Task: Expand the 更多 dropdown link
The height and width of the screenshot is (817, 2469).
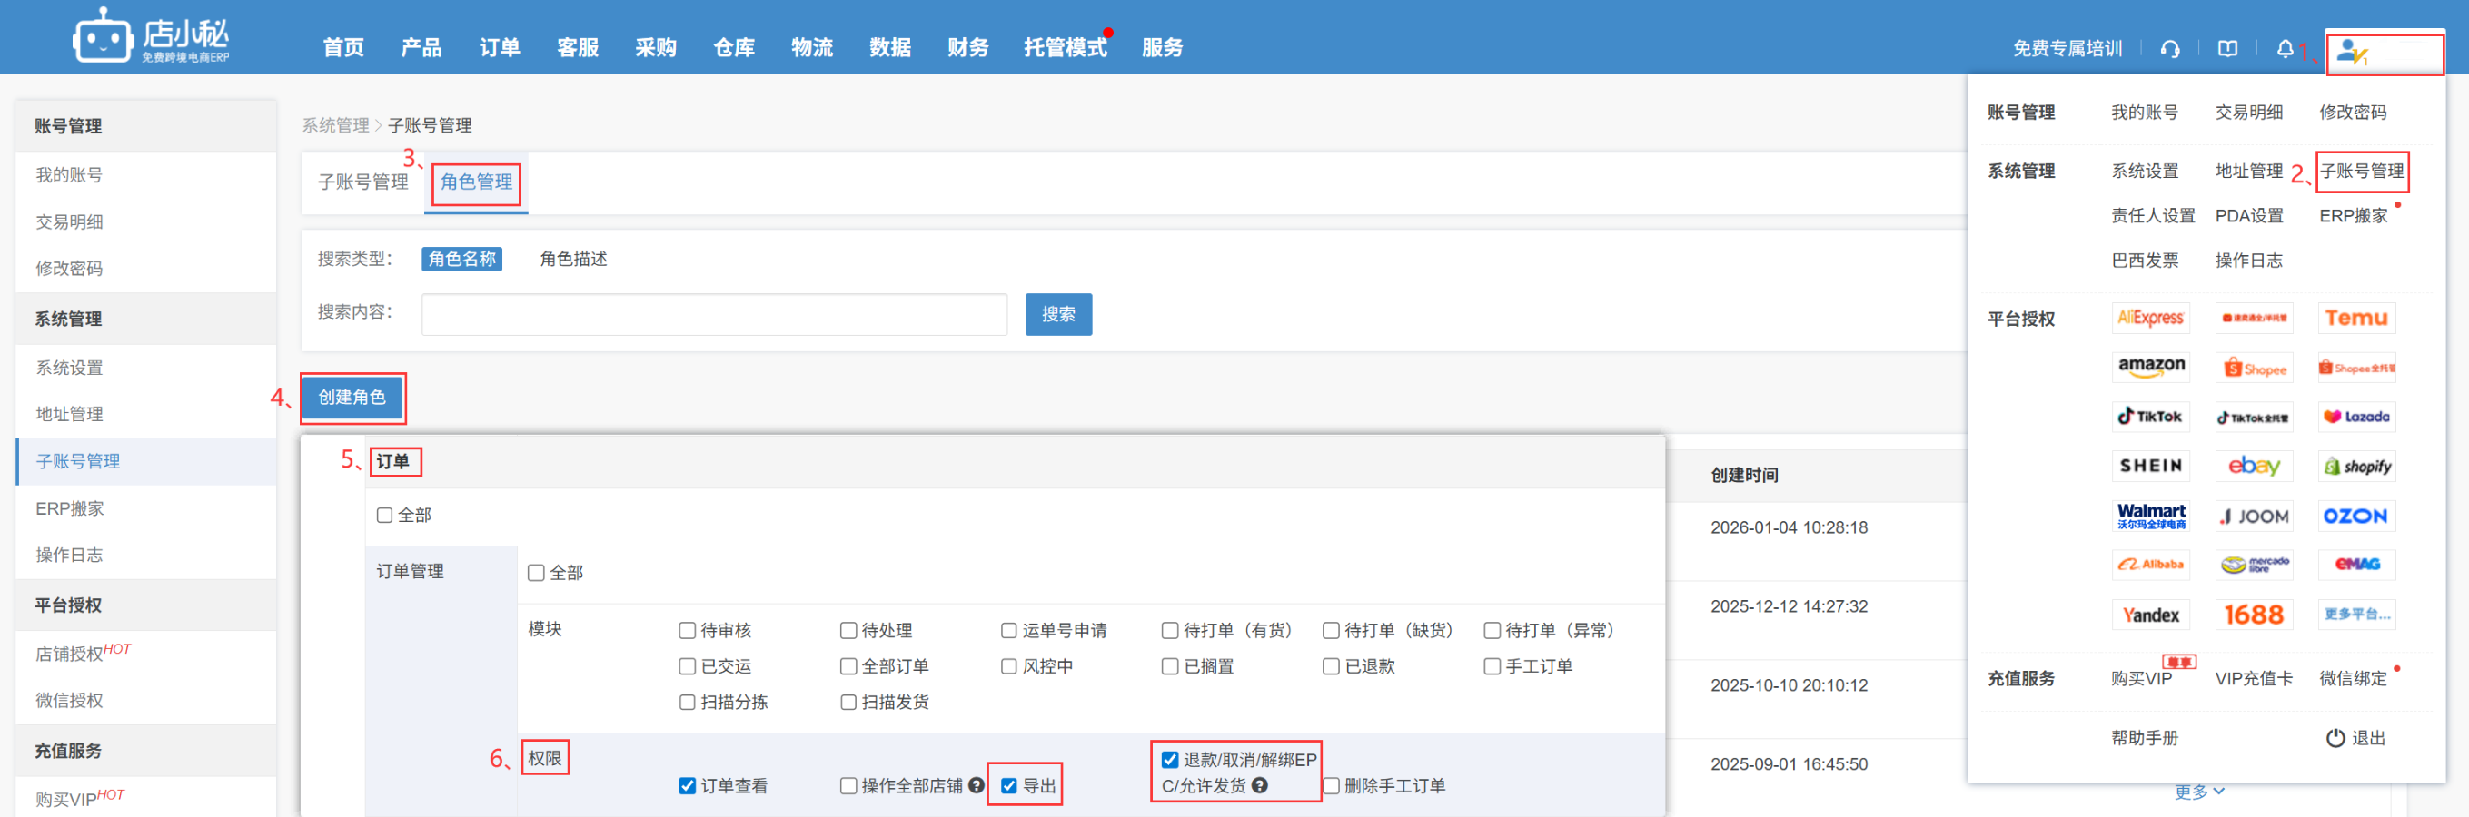Action: coord(2197,792)
